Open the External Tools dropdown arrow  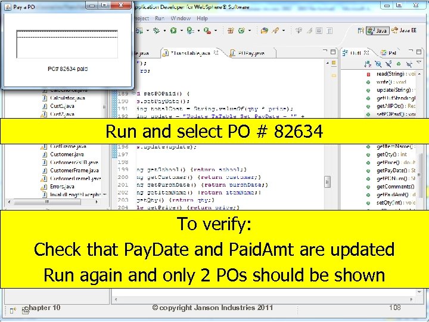tap(216, 30)
